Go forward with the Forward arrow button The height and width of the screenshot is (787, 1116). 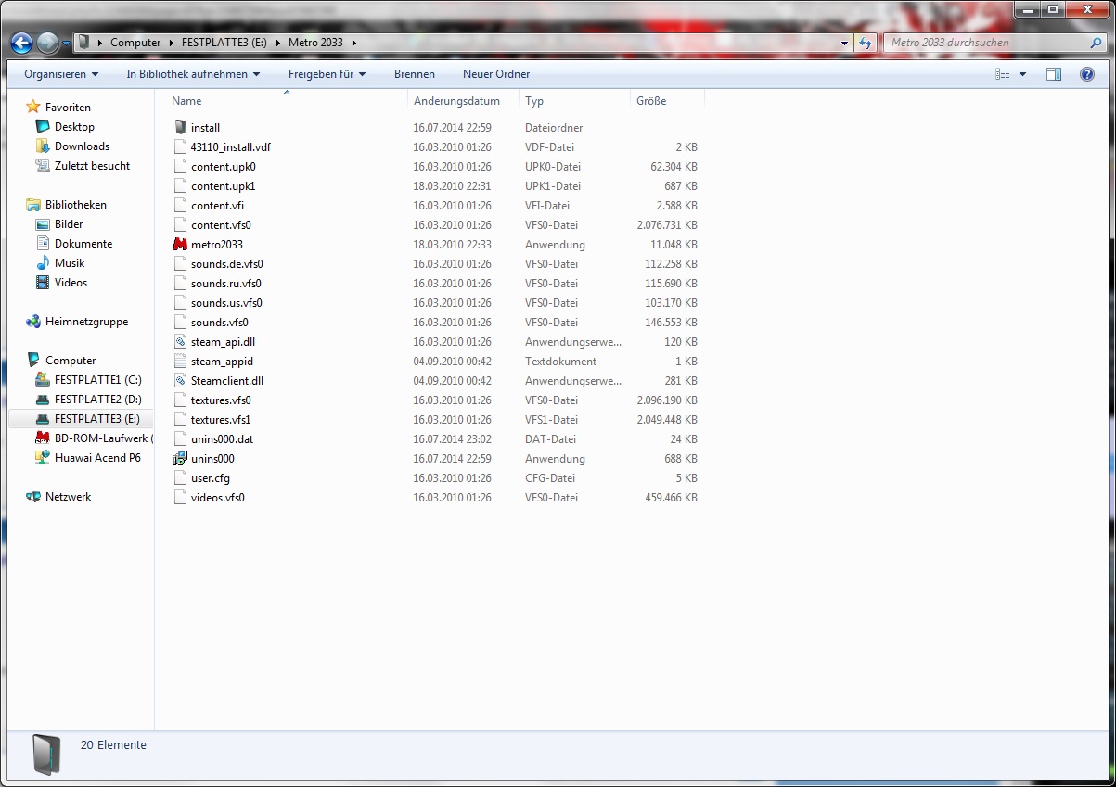[x=48, y=43]
